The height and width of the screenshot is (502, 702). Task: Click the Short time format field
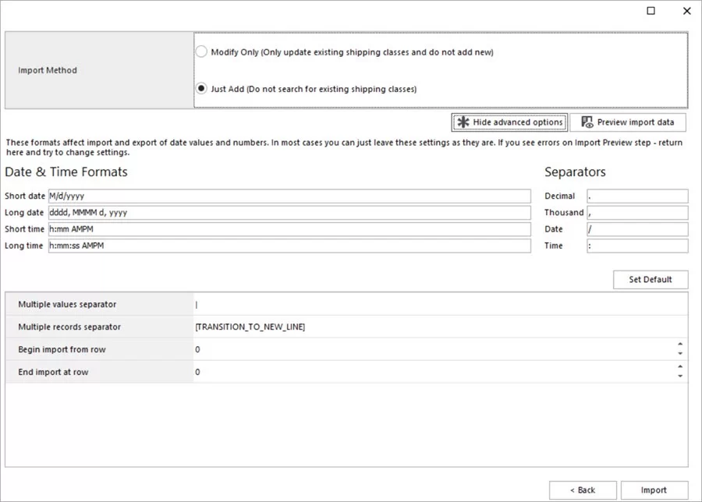click(289, 228)
